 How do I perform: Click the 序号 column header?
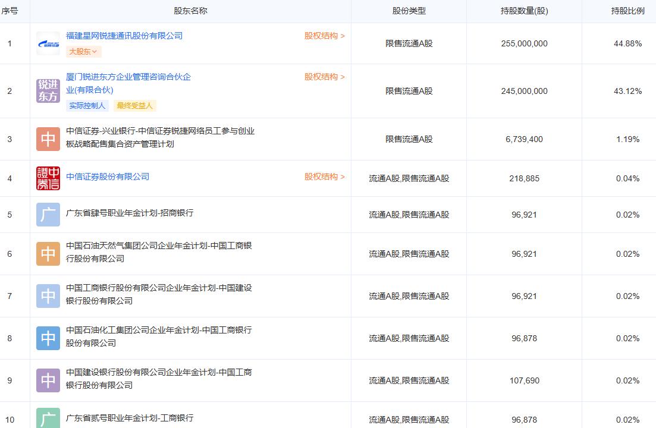[x=10, y=11]
